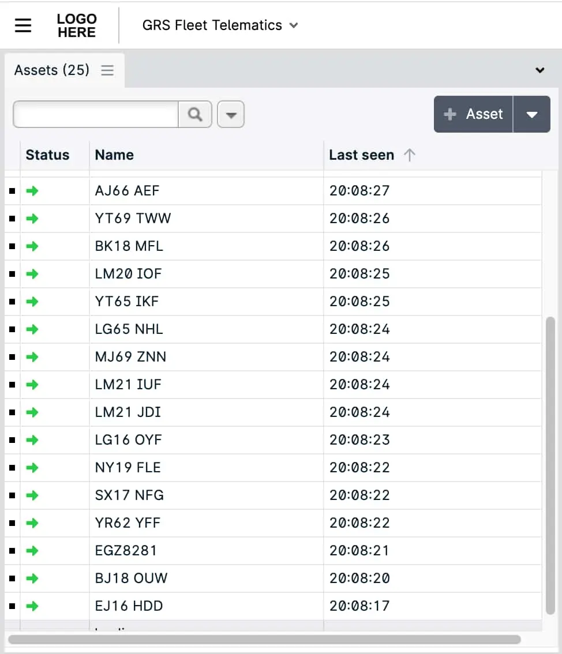Open the advanced search options dropdown
The height and width of the screenshot is (654, 562).
click(230, 114)
